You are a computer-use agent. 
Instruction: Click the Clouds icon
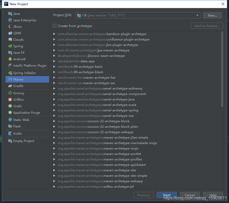click(10, 40)
